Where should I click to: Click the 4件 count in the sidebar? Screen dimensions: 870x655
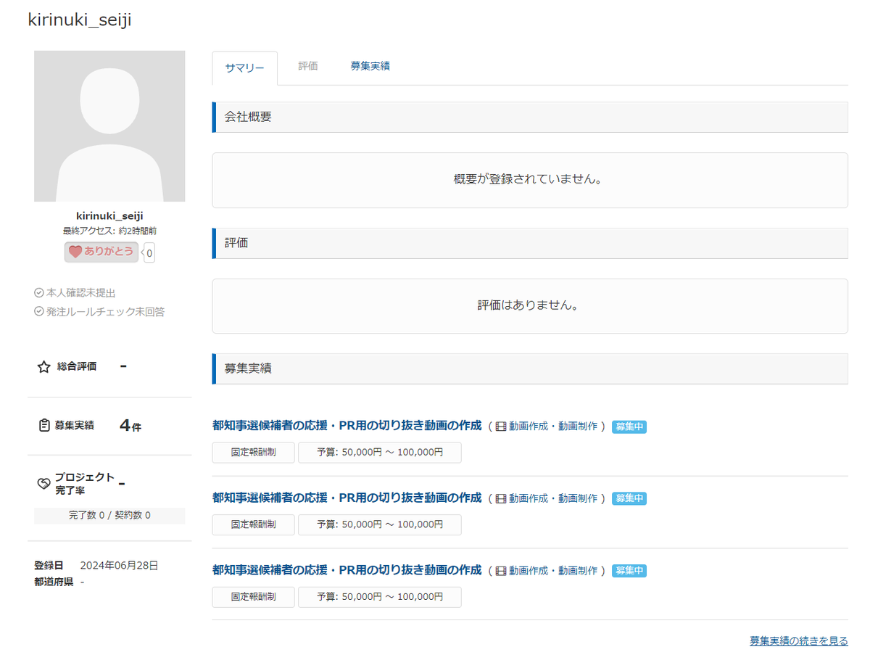(130, 426)
